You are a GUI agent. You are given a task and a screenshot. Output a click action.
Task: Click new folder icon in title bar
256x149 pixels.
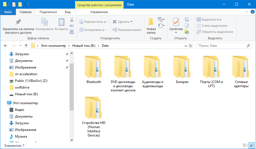point(20,4)
